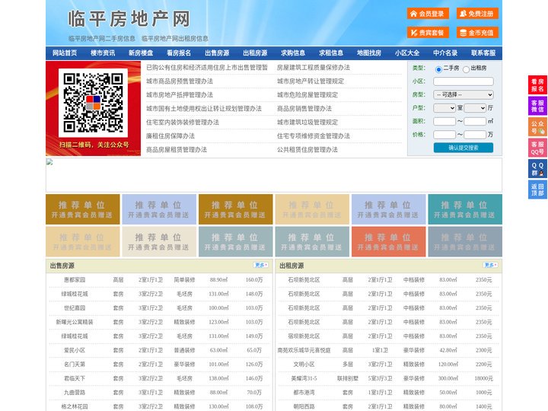Open the 地图找房 menu item
This screenshot has width=548, height=411.
point(369,53)
